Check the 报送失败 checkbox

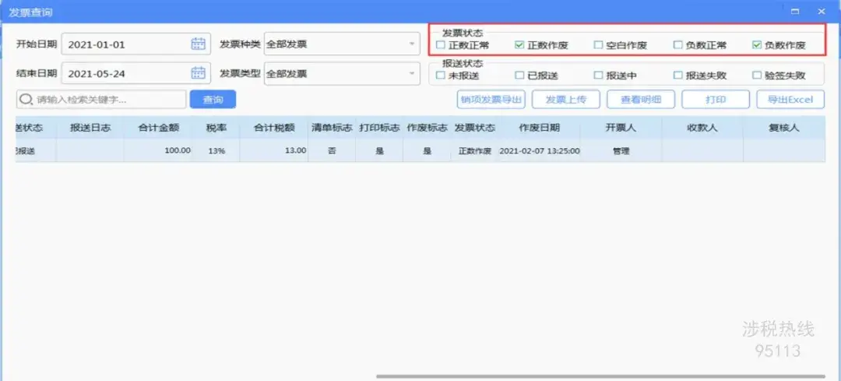(678, 75)
